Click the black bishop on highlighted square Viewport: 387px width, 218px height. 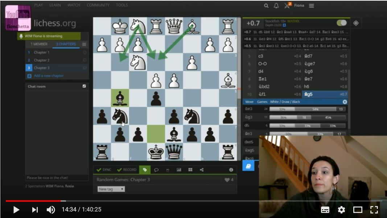[120, 98]
